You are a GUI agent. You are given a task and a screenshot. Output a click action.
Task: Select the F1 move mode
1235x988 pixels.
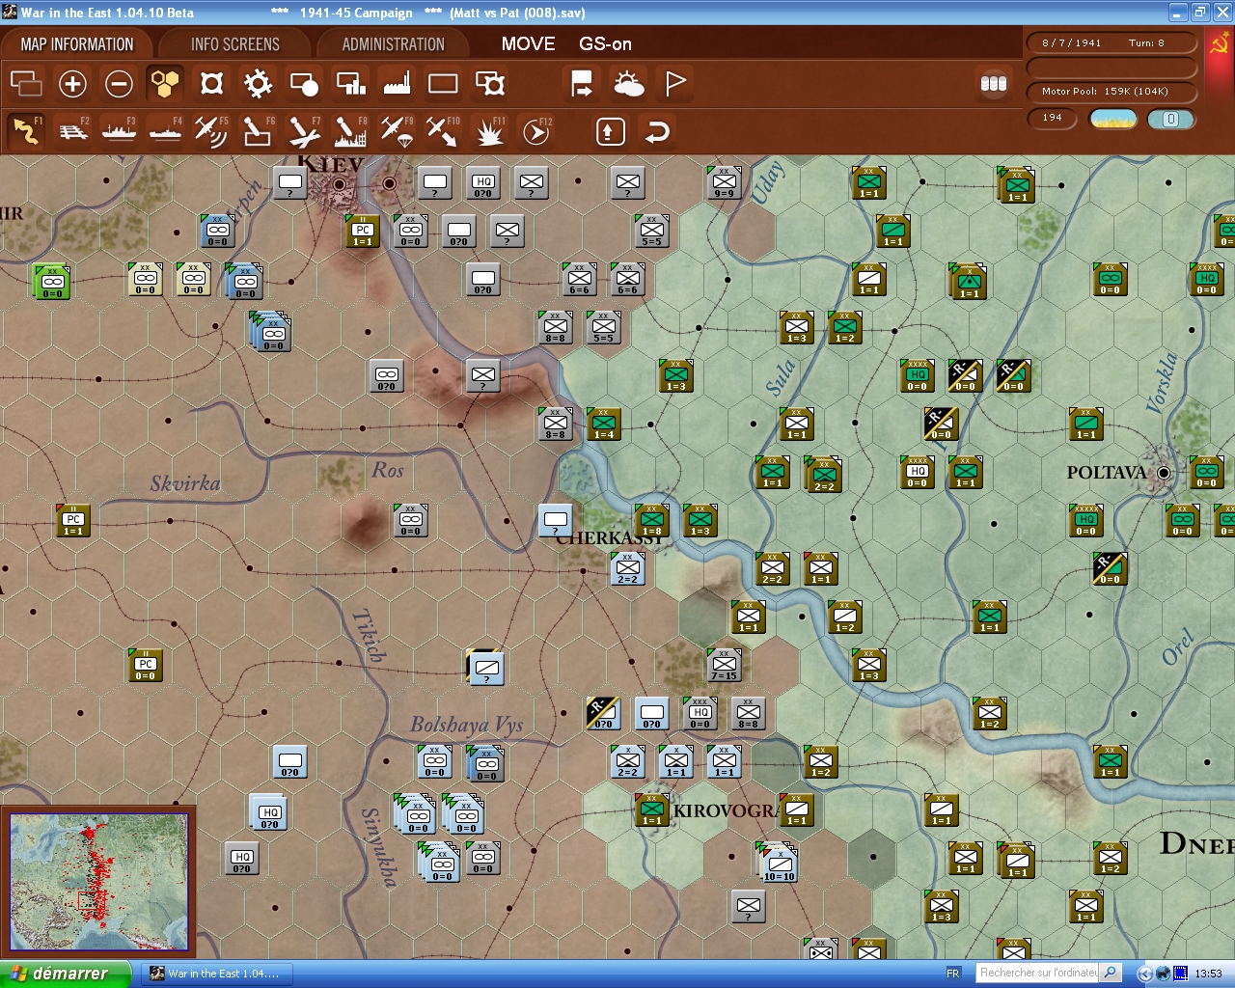click(26, 131)
